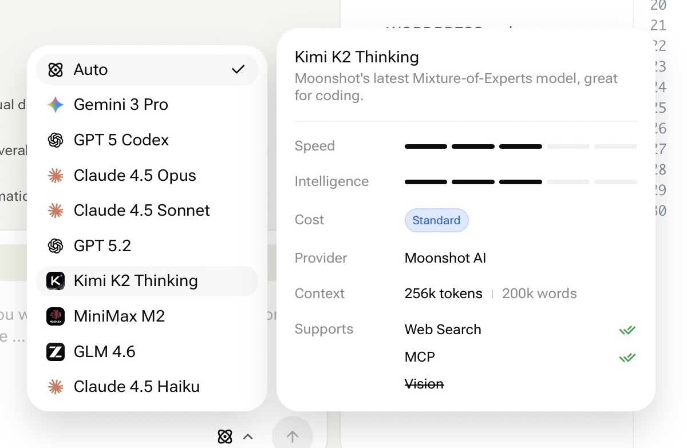Click the Intelligence rating bar
Viewport: 687px width, 448px height.
click(x=520, y=182)
